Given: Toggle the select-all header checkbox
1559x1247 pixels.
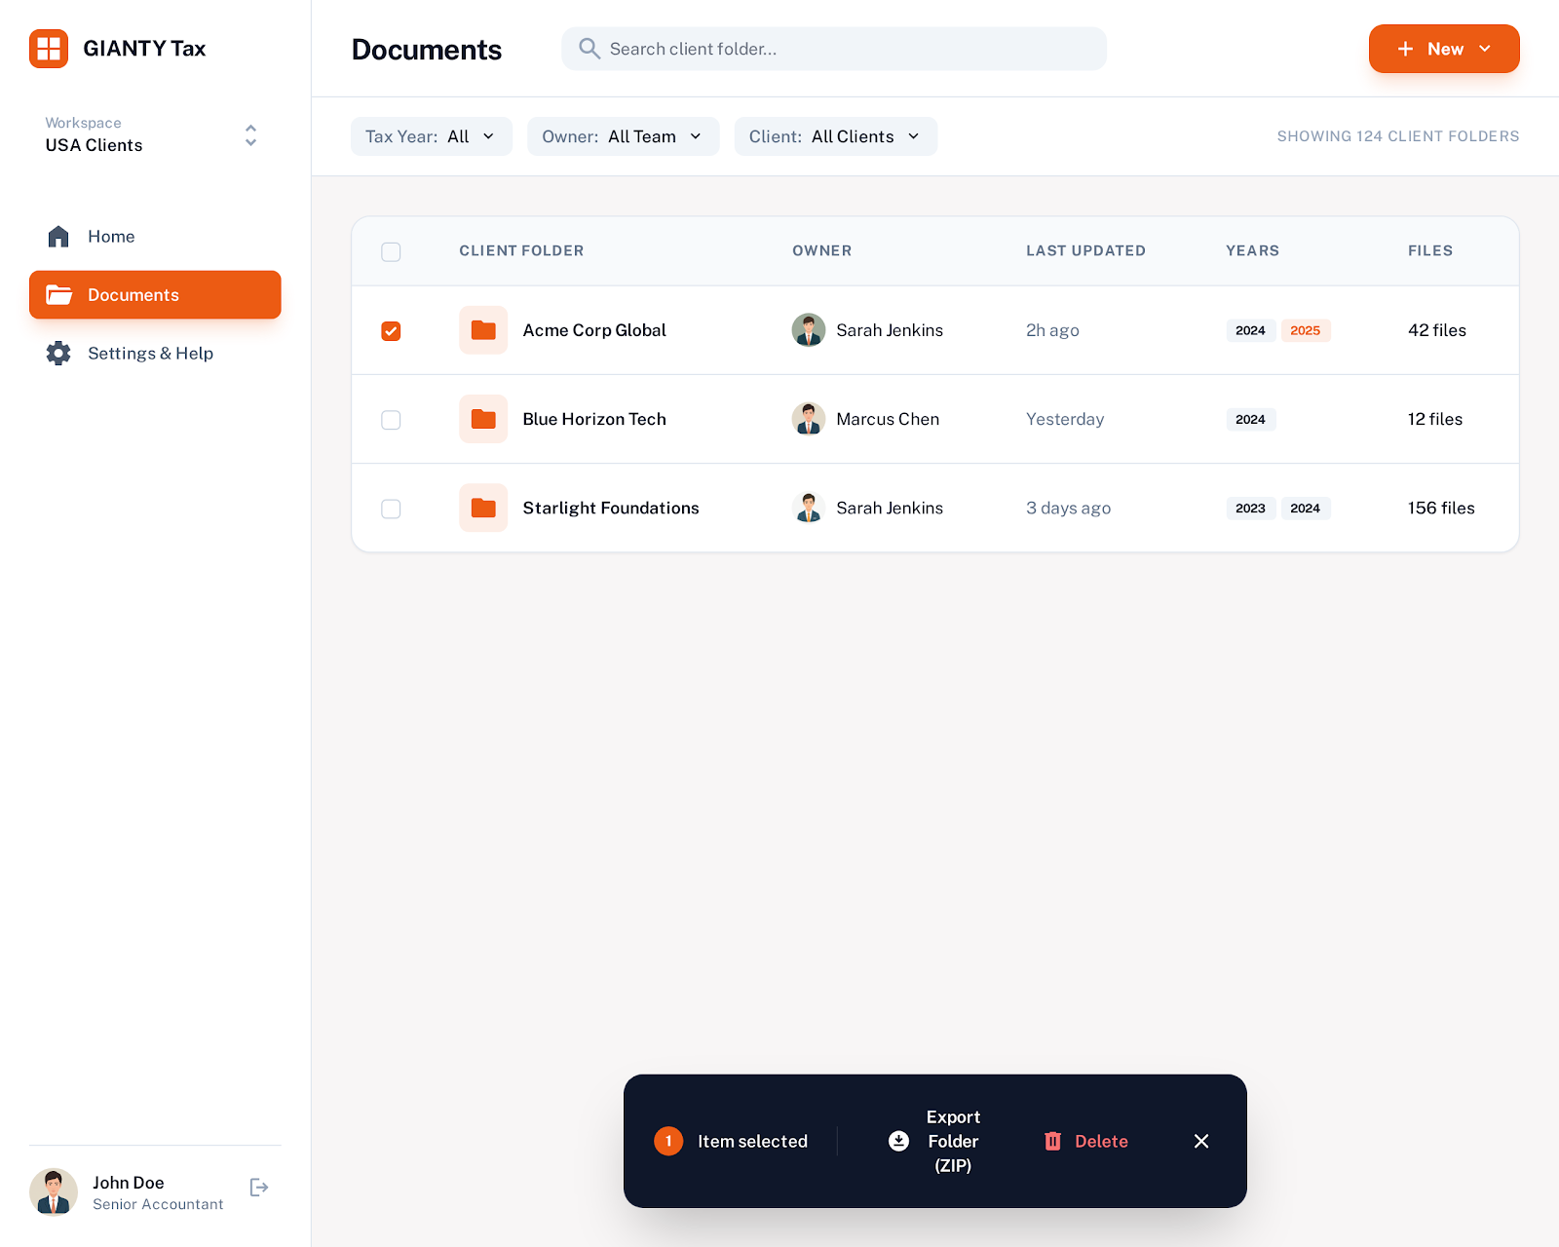Looking at the screenshot, I should (391, 252).
